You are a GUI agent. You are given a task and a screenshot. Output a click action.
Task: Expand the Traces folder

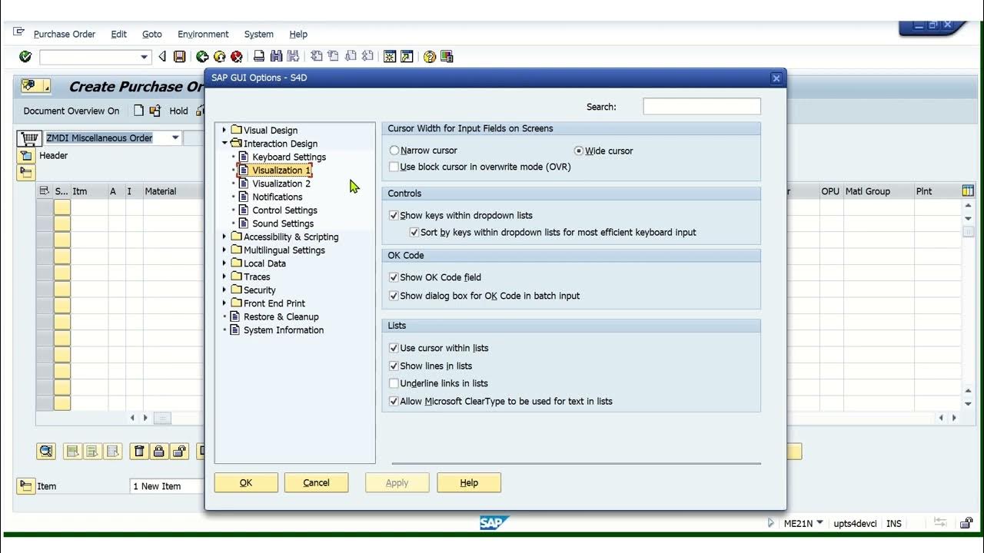point(224,276)
